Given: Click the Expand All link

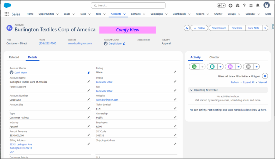Looking at the screenshot, I should pos(249,82).
